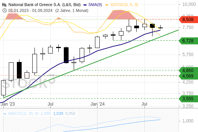This screenshot has width=198, height=132.
Task: Click the Jan '24 time axis label
Action: 98,104
